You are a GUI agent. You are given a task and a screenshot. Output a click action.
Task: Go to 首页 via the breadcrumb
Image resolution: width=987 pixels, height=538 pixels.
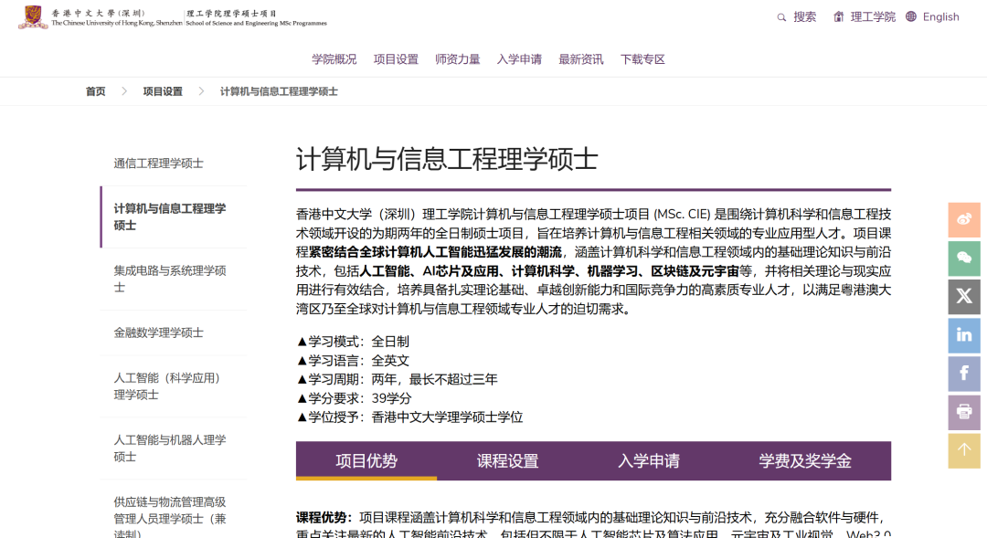coord(95,91)
